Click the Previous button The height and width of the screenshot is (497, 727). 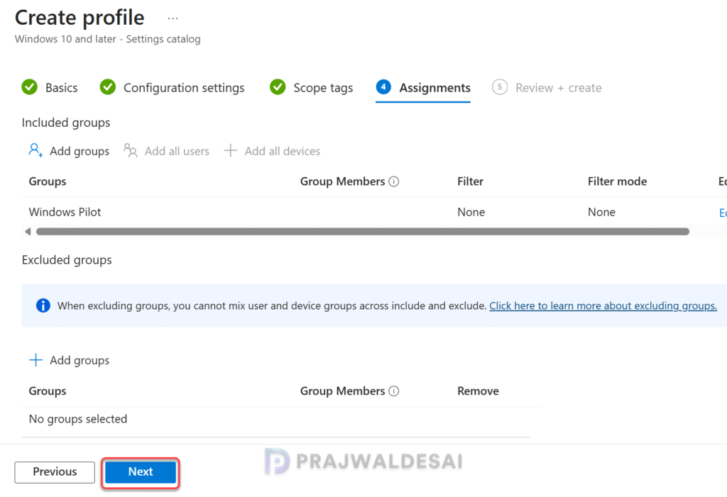click(x=55, y=472)
